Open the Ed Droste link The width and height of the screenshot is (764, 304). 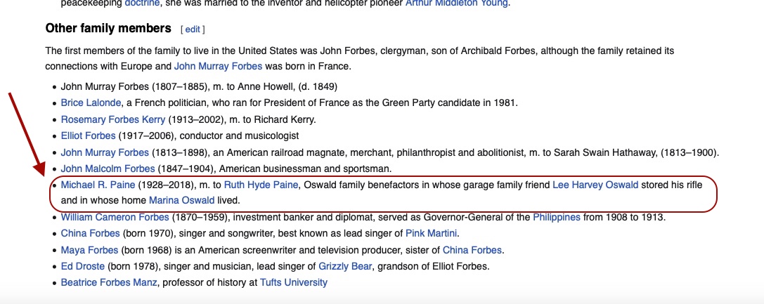pos(83,266)
